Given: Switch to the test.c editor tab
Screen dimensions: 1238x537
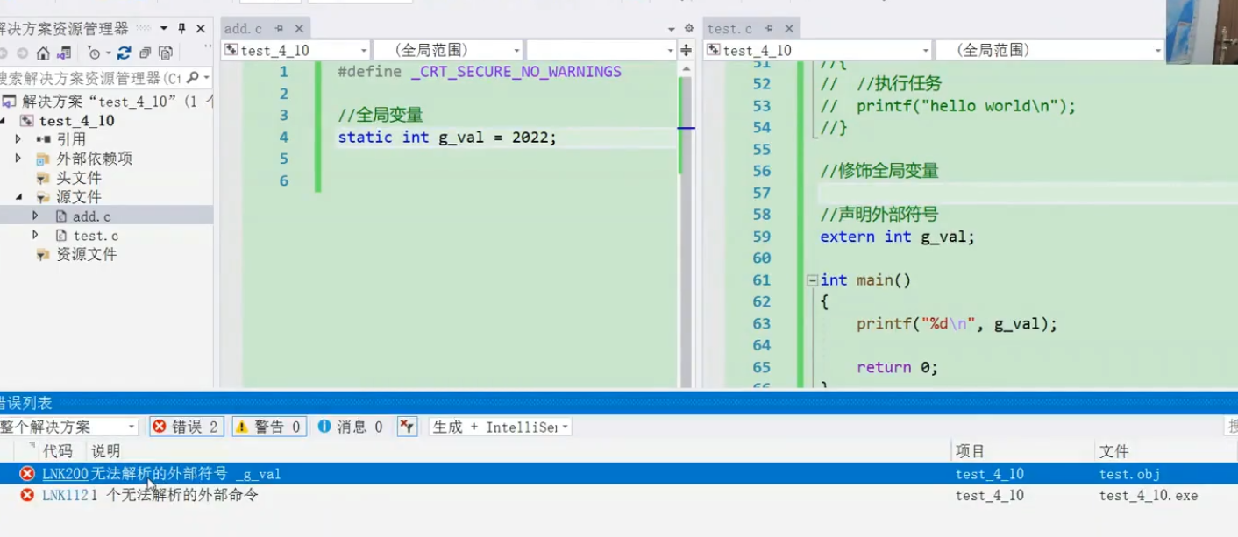Looking at the screenshot, I should coord(729,29).
